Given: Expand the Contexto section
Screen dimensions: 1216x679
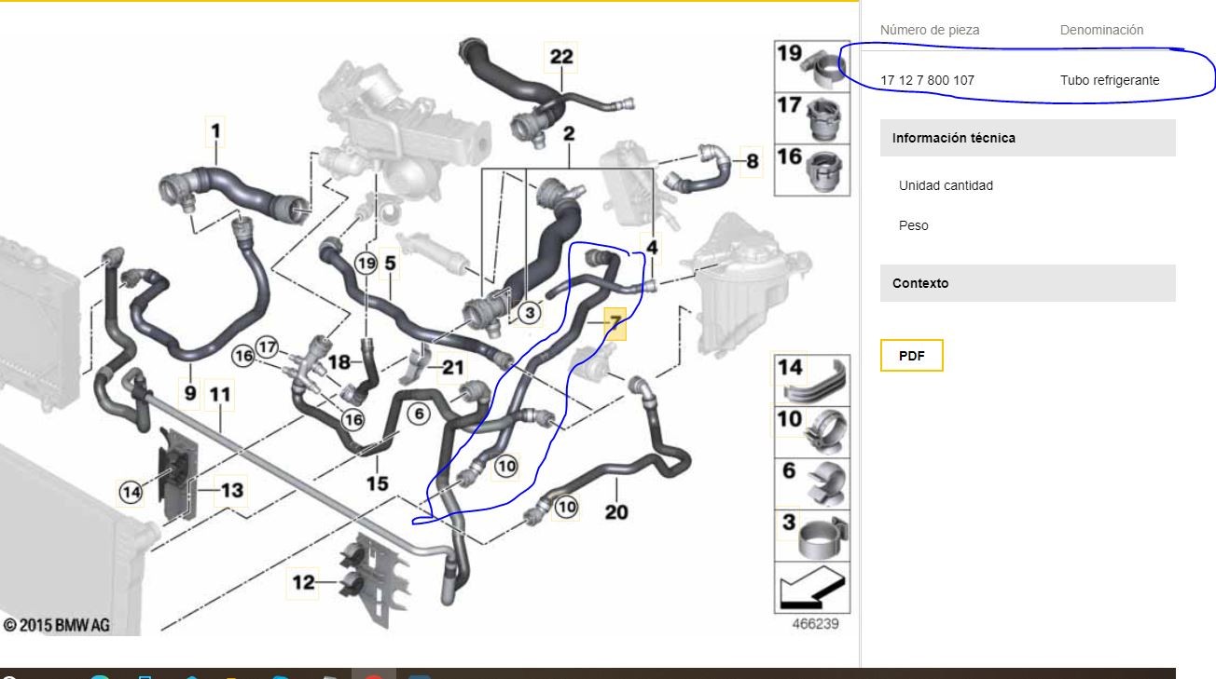Looking at the screenshot, I should tap(1028, 283).
